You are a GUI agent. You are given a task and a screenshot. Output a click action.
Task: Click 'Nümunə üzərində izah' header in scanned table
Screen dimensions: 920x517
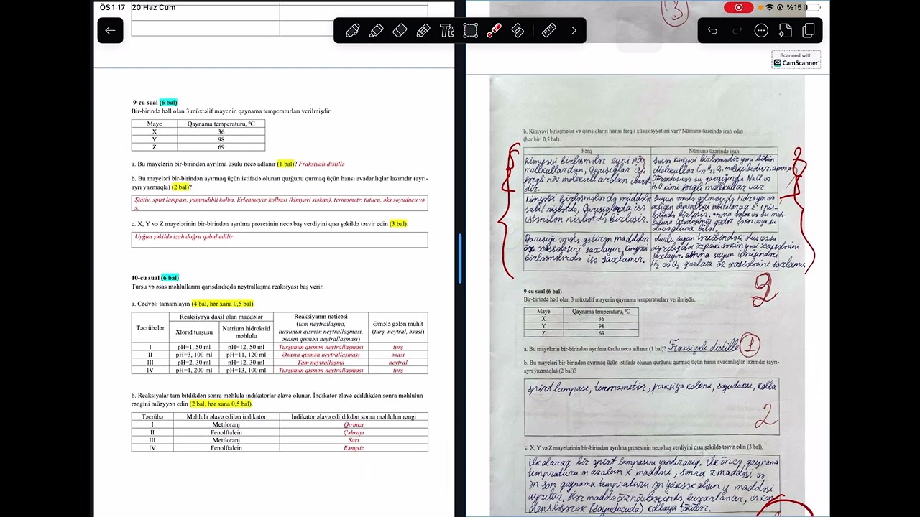click(x=714, y=151)
